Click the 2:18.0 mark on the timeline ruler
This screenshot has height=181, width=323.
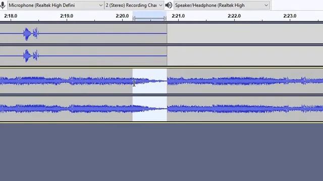(x=11, y=16)
